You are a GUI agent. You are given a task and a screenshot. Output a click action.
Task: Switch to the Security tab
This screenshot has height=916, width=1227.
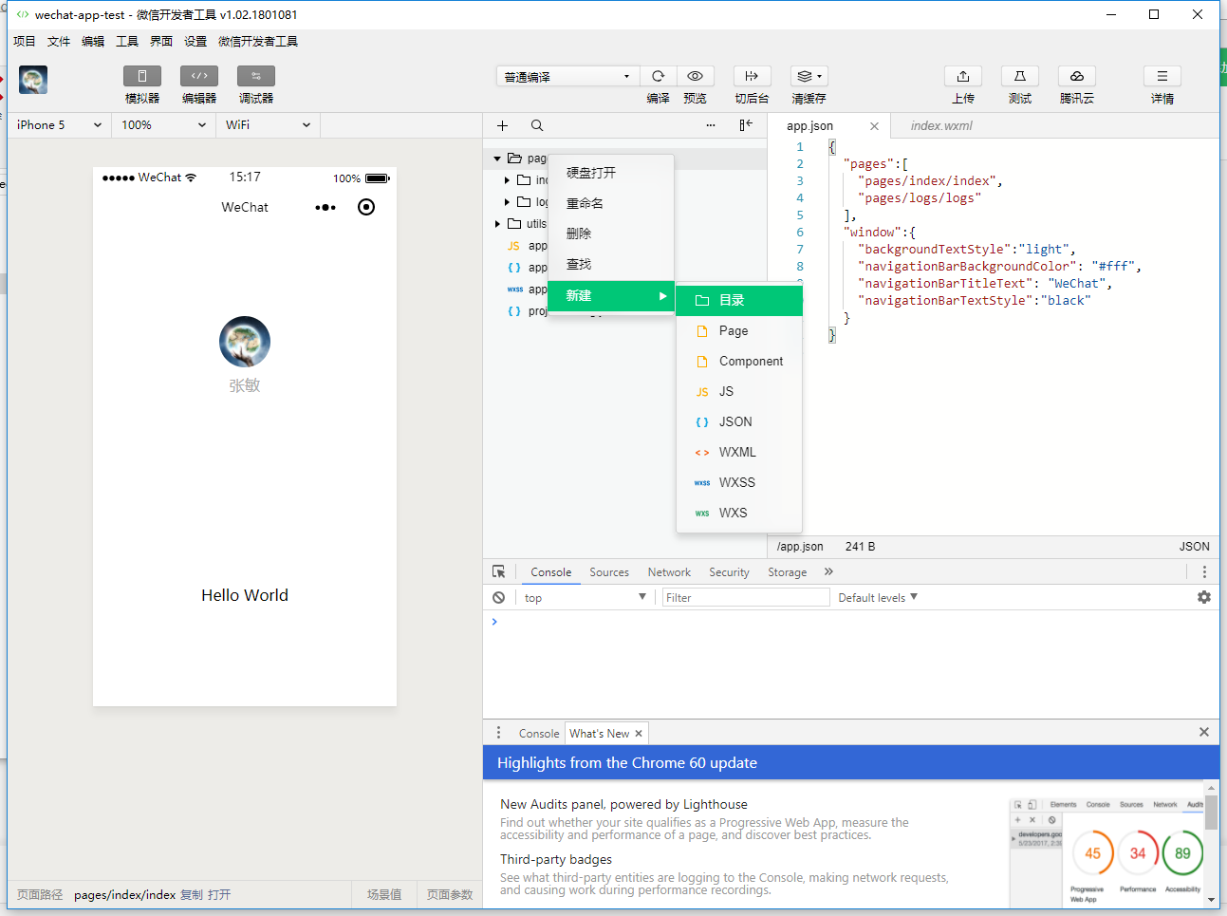729,571
